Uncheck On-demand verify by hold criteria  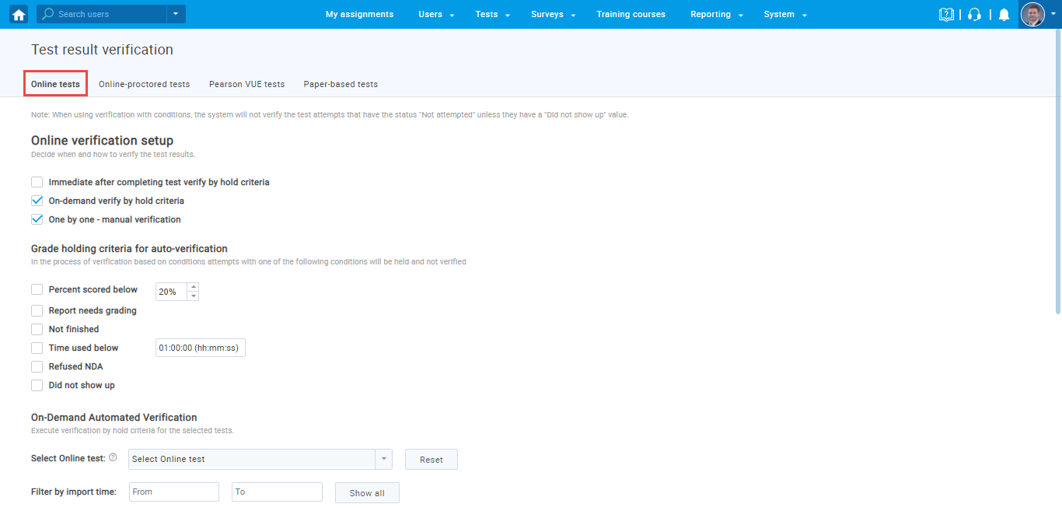click(x=37, y=201)
